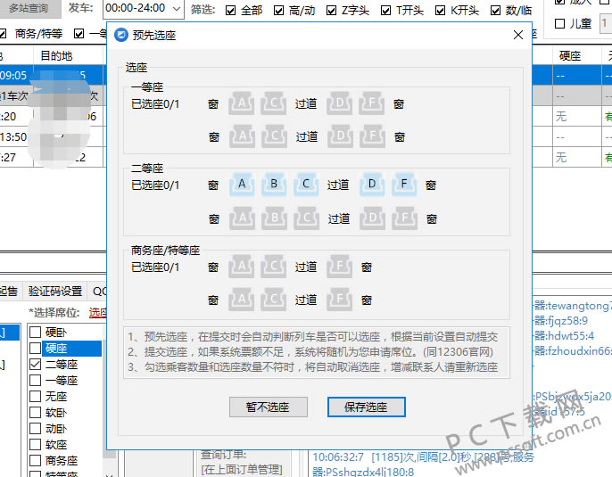Check 一等座 in seat type list
The image size is (612, 477).
[35, 381]
